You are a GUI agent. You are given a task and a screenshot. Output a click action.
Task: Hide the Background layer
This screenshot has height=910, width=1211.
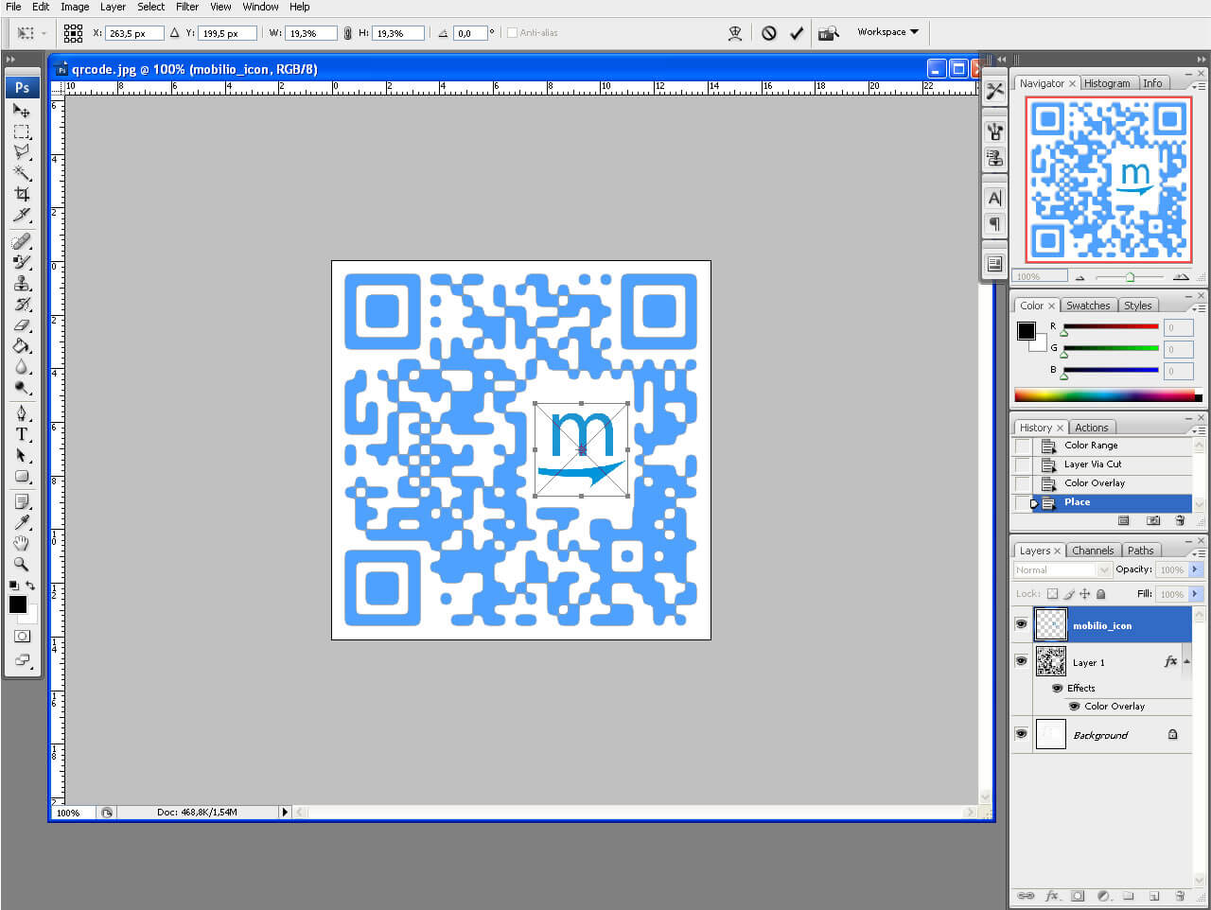point(1021,734)
